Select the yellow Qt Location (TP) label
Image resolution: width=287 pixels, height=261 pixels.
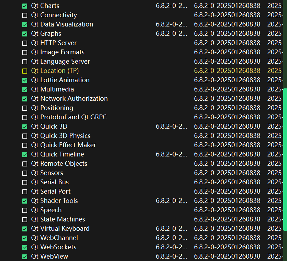pos(55,71)
